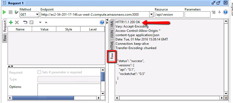This screenshot has width=233, height=103.
Task: Move the selected parameter down
Action: click(40, 22)
